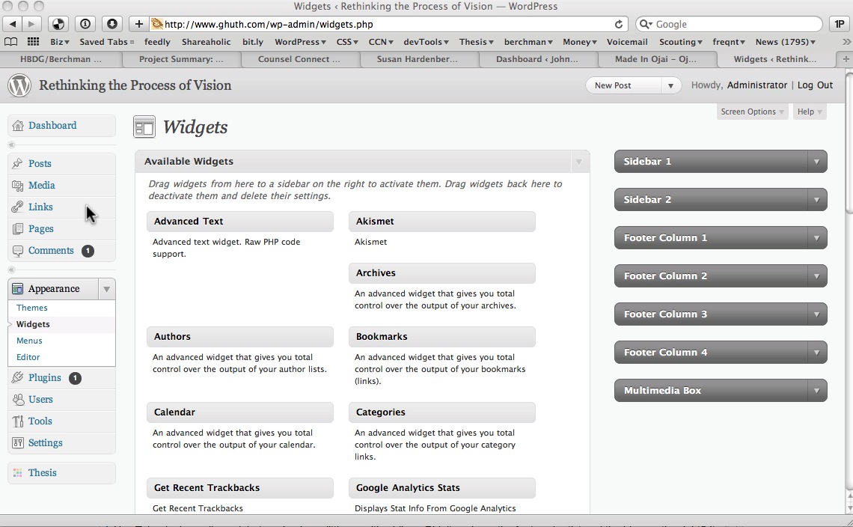Open the reading list book icon

(11, 42)
